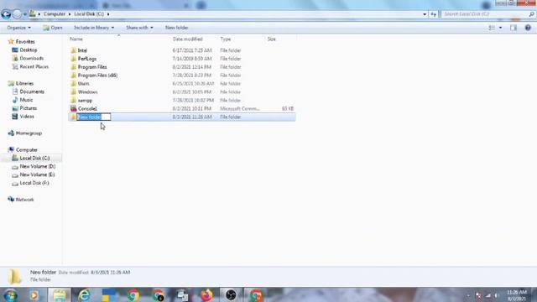Viewport: 537px width, 302px height.
Task: Open the Windows Start menu
Action: pos(10,295)
